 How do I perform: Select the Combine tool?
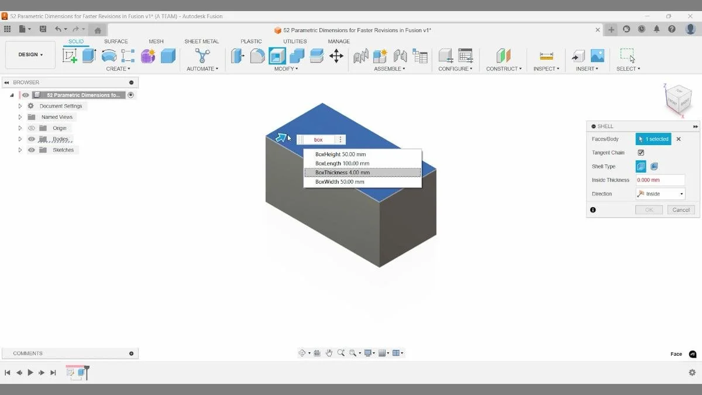(296, 56)
